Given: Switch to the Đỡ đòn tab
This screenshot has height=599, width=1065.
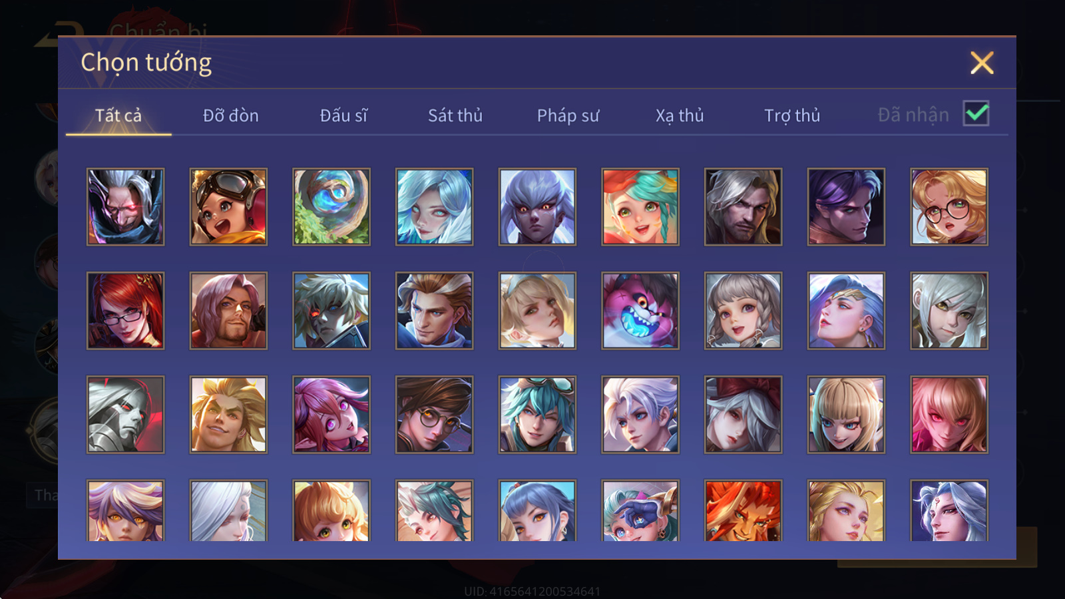Looking at the screenshot, I should [230, 116].
